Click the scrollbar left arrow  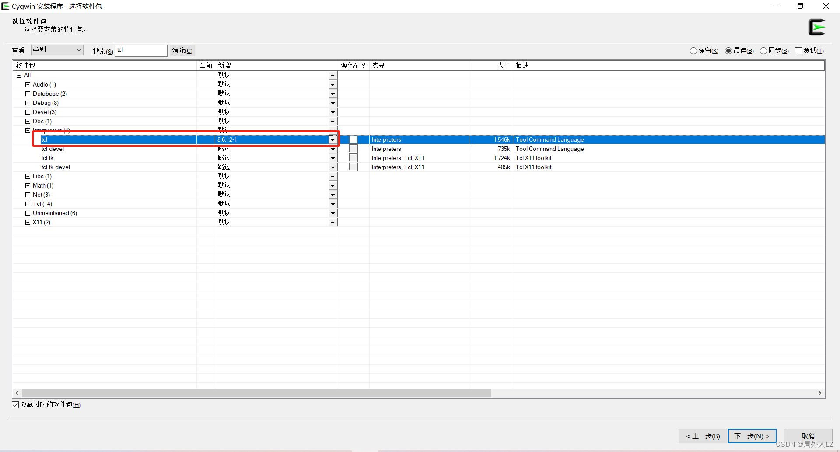(x=17, y=393)
